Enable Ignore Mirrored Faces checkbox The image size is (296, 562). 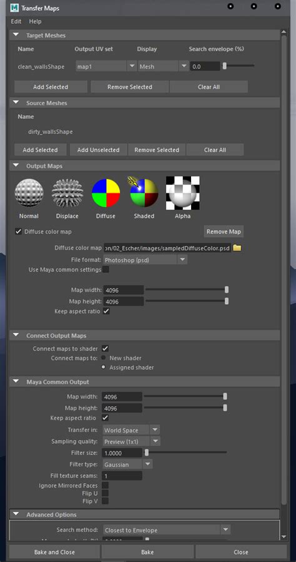[105, 485]
